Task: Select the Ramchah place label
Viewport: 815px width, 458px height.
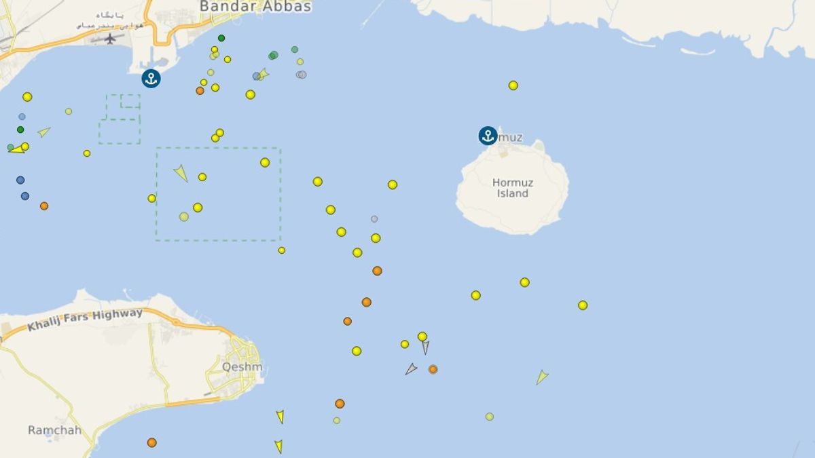Action: click(54, 430)
